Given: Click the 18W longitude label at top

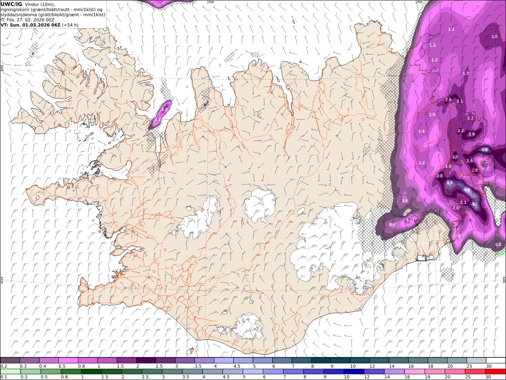Looking at the screenshot, I should click(x=418, y=2).
